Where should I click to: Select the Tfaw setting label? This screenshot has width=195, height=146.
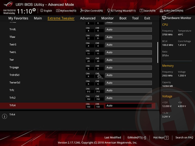[x=12, y=37]
